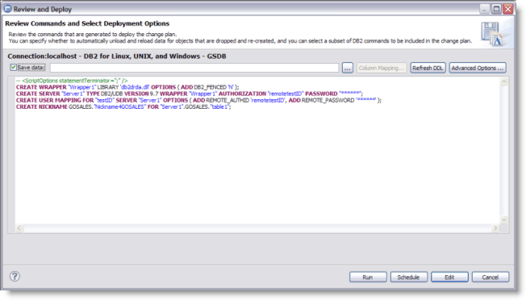The height and width of the screenshot is (300, 526).
Task: Toggle the Save data checkbox
Action: (x=14, y=68)
